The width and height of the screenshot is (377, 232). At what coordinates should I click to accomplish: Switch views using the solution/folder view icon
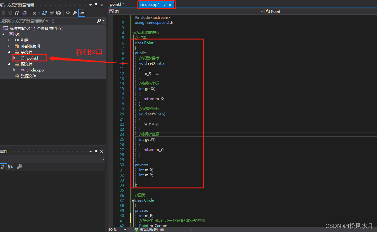(24, 13)
